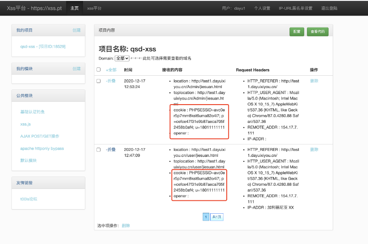Open the 默认模块 public module
Screen dimensions: 368x244
point(28,161)
